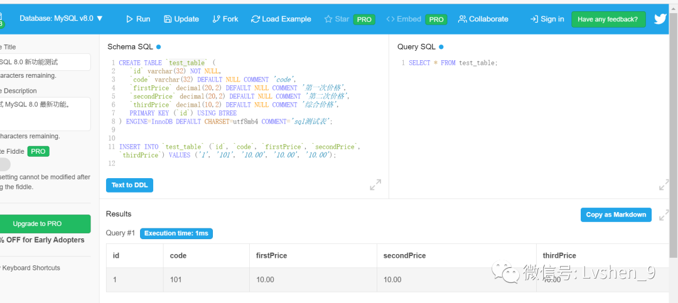Click the result cell 101
Screen dimensions: 678x303
176,280
